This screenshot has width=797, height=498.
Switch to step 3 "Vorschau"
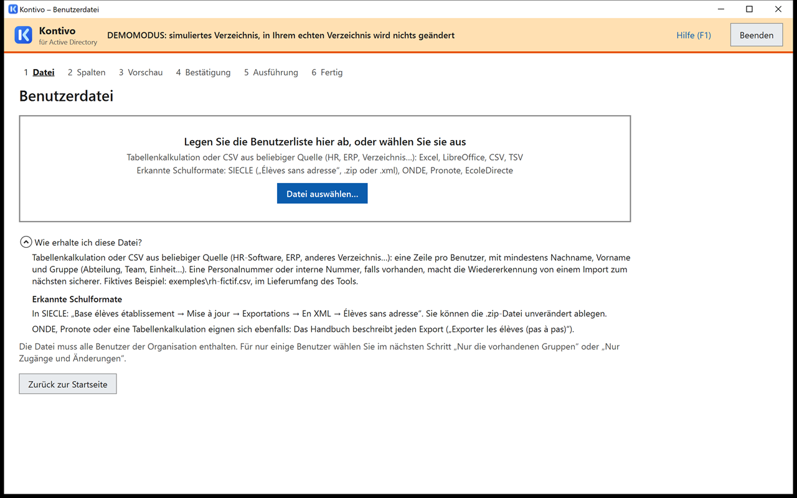(141, 72)
